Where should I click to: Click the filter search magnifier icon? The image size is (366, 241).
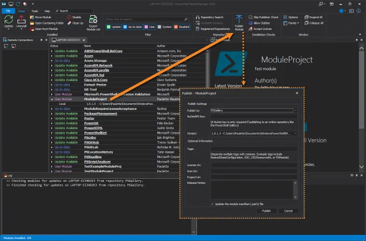[186, 19]
